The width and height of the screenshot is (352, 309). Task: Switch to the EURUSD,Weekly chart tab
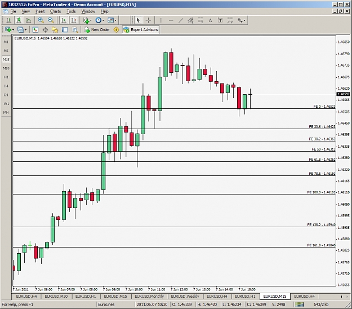click(185, 297)
